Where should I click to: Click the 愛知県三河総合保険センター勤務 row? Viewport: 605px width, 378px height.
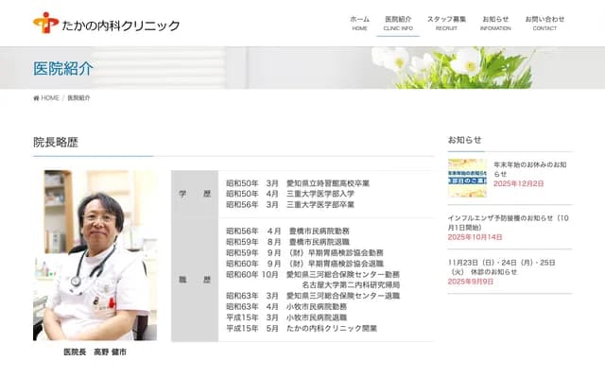tap(313, 274)
